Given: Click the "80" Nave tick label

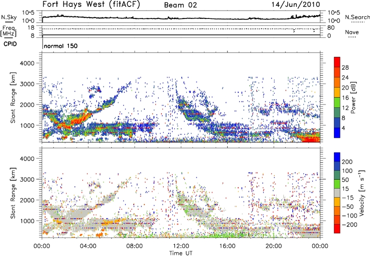Looking at the screenshot, I should (331, 28).
